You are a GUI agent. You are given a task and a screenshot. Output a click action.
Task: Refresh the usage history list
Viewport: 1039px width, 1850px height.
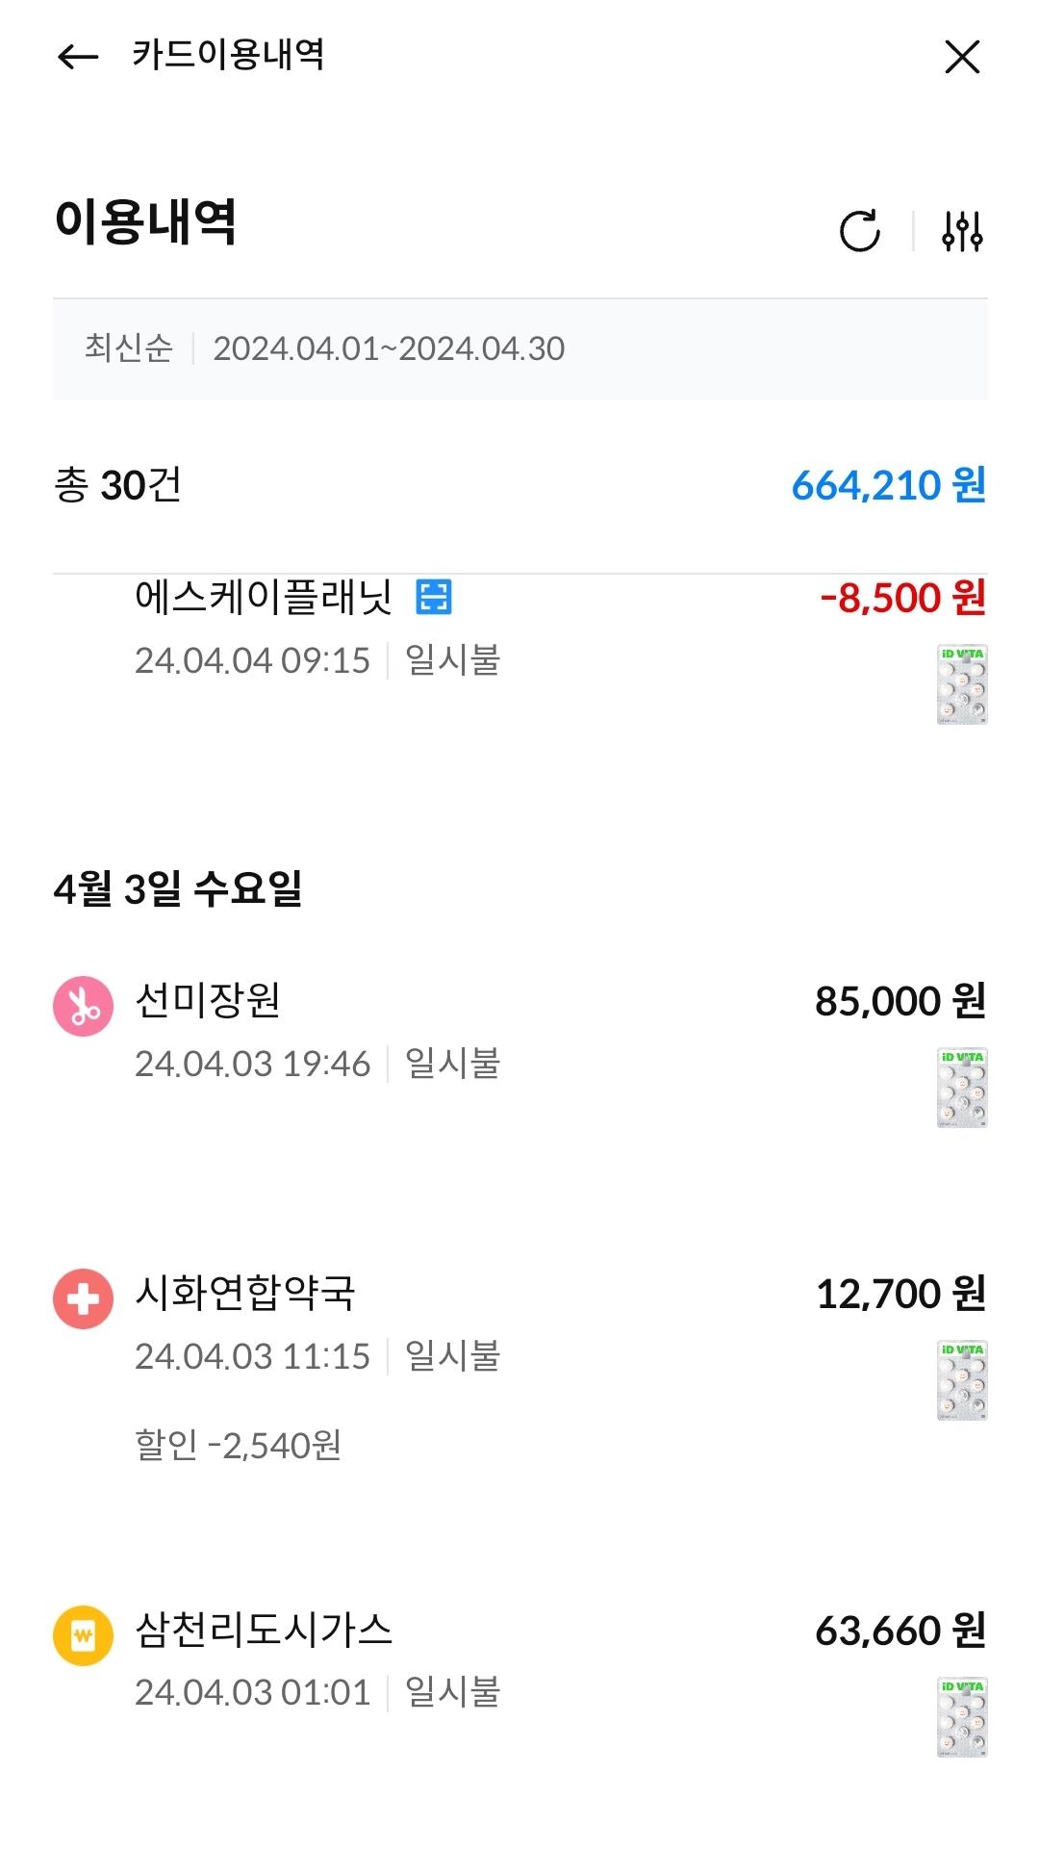pyautogui.click(x=859, y=231)
